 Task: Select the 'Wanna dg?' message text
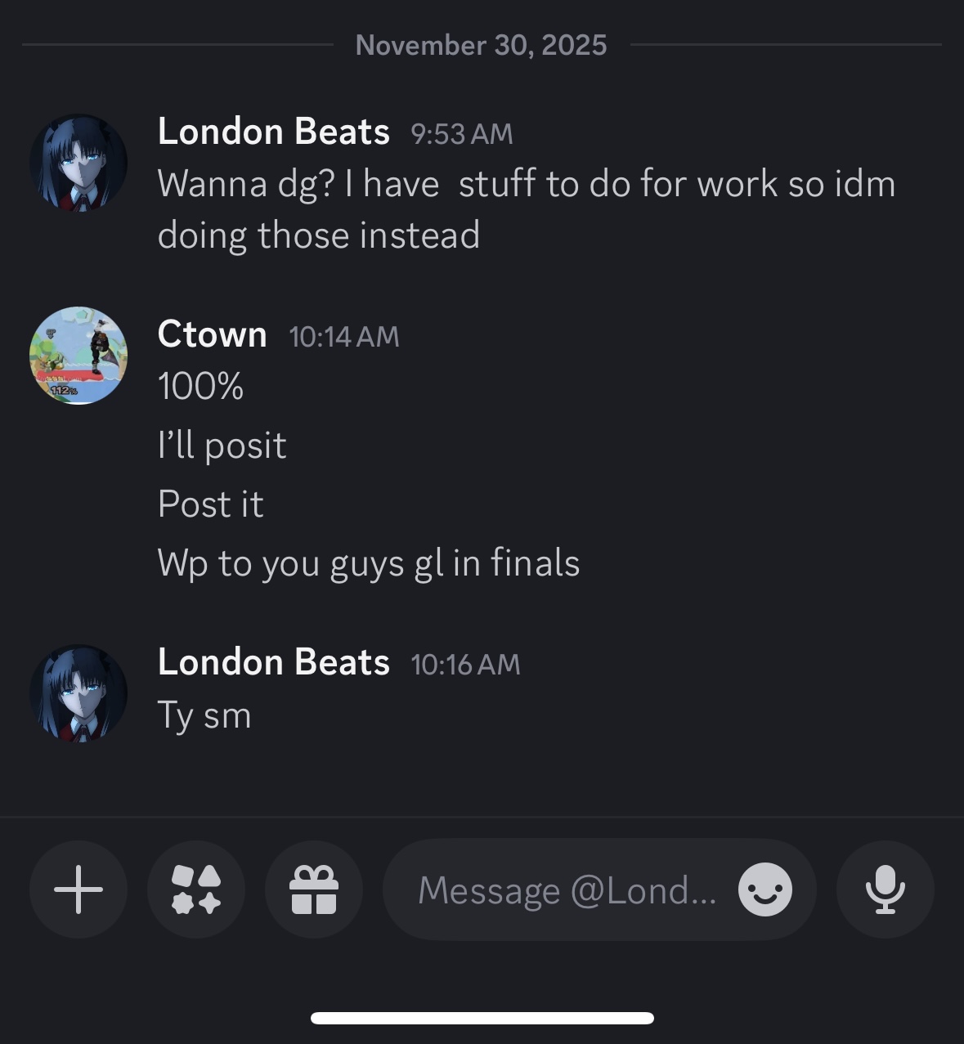tap(526, 209)
